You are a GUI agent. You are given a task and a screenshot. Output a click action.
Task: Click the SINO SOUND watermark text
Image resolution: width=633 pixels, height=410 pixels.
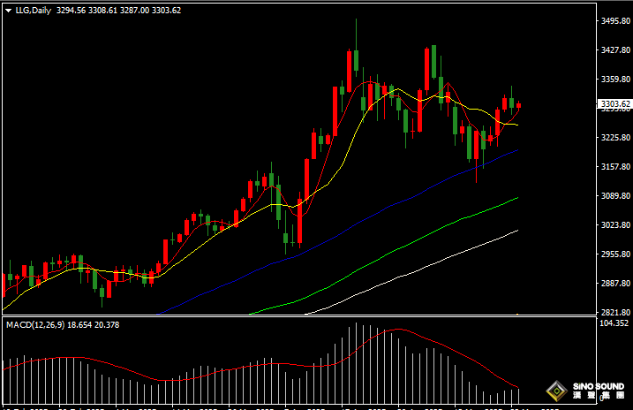click(x=597, y=387)
